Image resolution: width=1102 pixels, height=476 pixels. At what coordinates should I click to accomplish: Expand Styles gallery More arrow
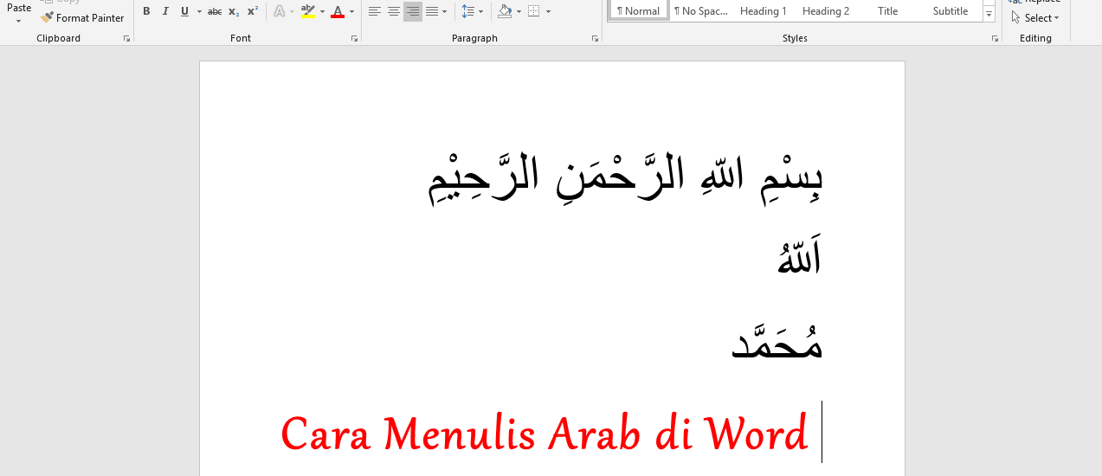tap(989, 14)
